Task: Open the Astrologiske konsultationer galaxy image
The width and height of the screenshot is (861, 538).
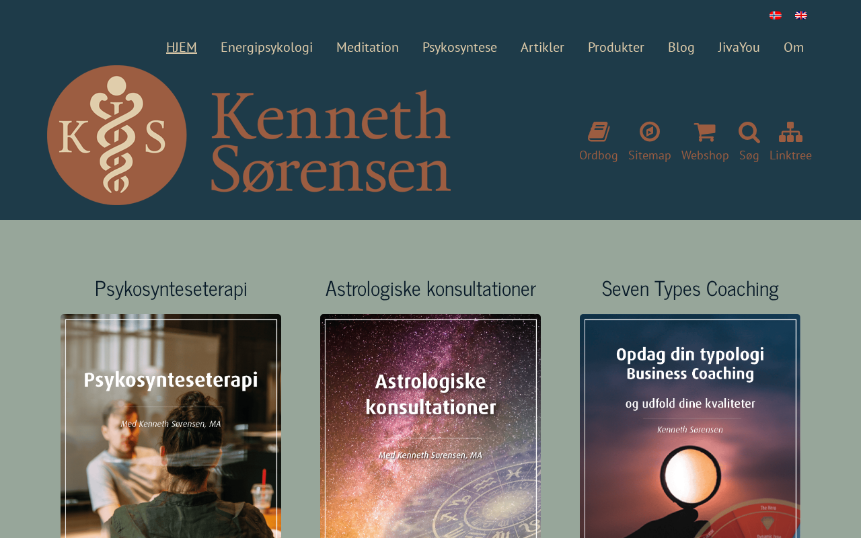Action: 430,426
